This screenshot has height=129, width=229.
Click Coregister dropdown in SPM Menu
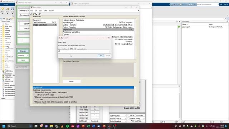pyautogui.click(x=24, y=15)
